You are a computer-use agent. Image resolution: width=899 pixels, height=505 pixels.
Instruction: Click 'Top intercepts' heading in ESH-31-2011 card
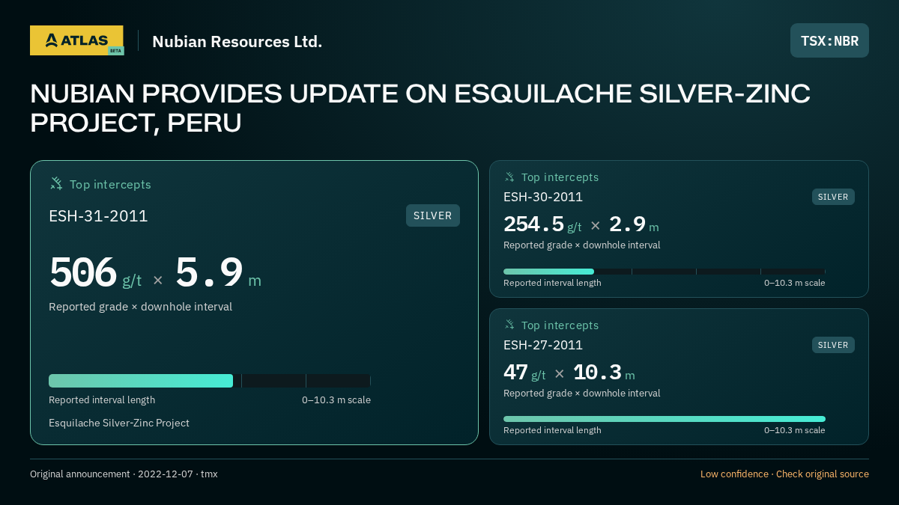110,184
